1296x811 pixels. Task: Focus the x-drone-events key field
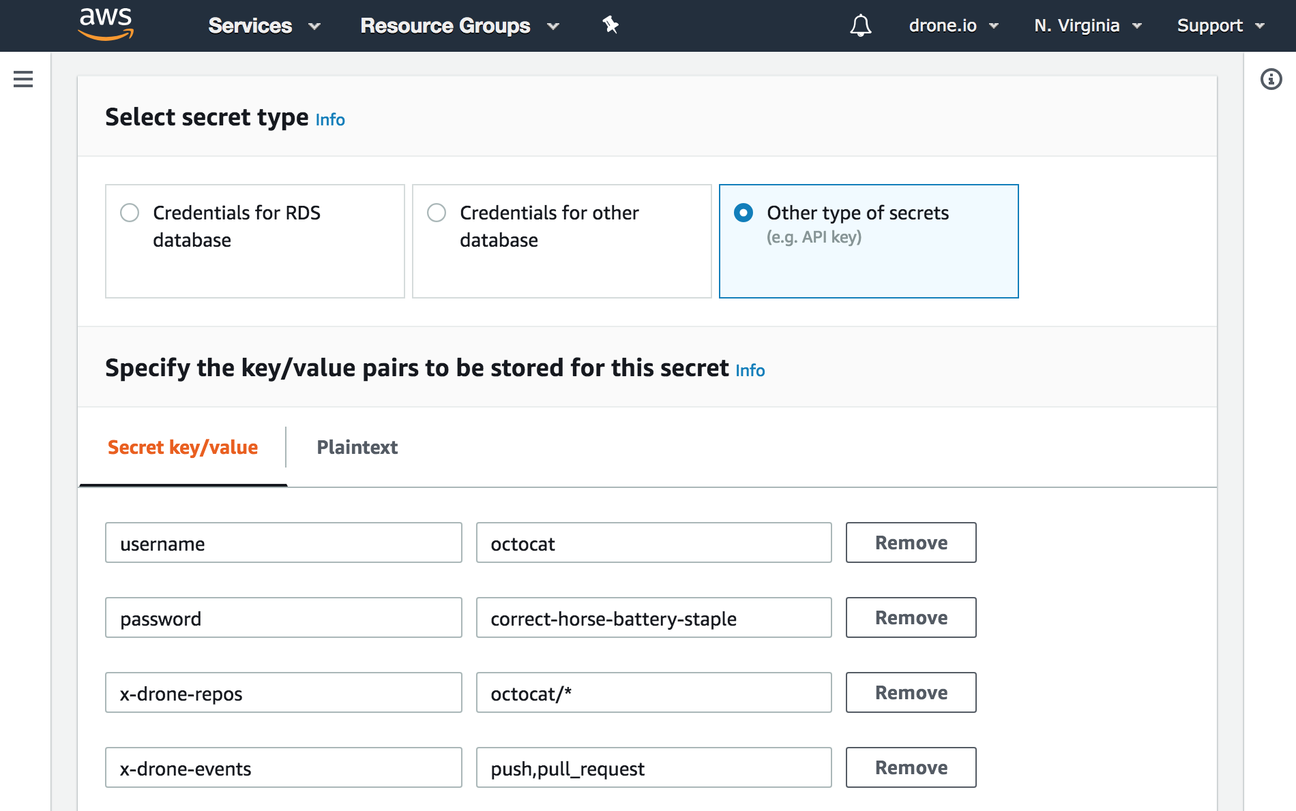click(284, 767)
